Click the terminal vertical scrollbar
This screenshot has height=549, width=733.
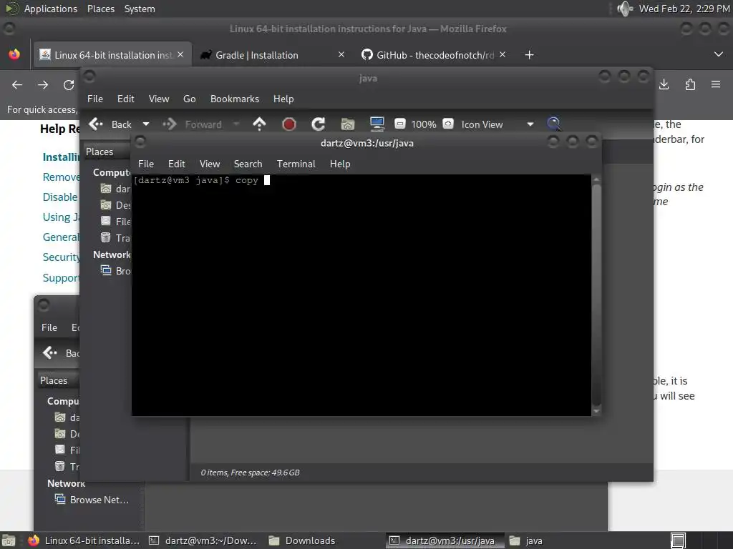[x=596, y=294]
